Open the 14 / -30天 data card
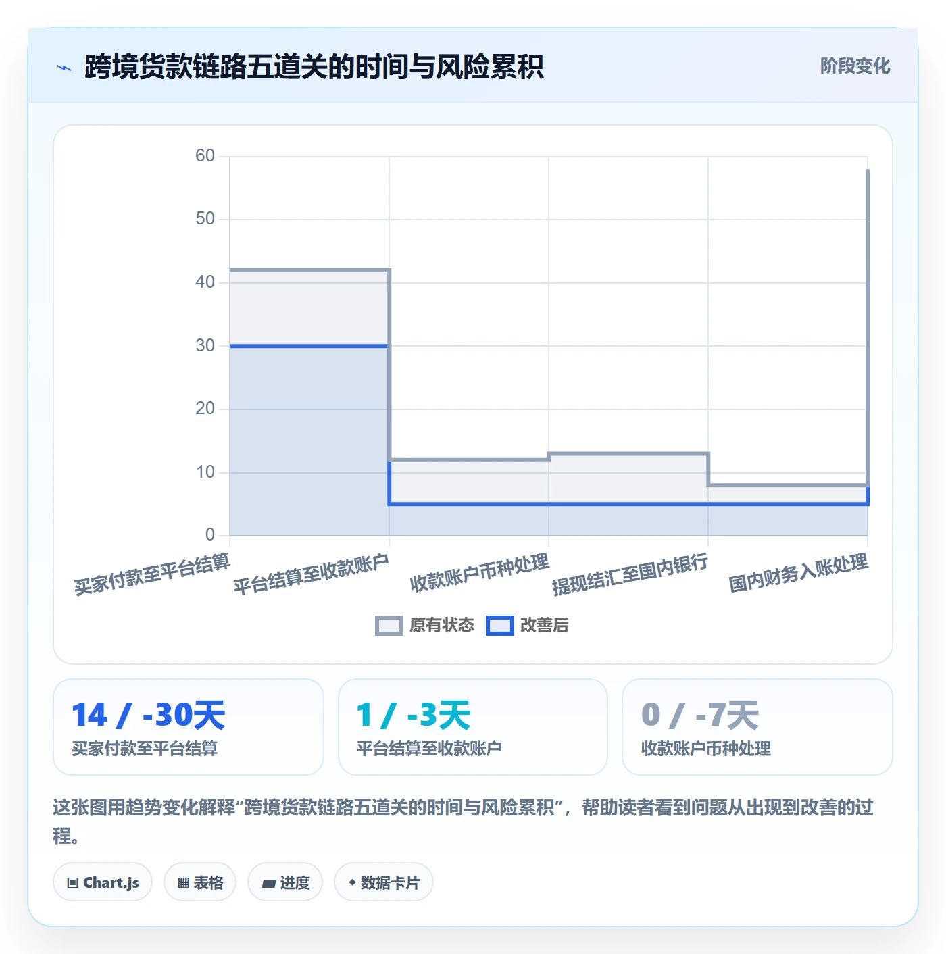 [189, 727]
